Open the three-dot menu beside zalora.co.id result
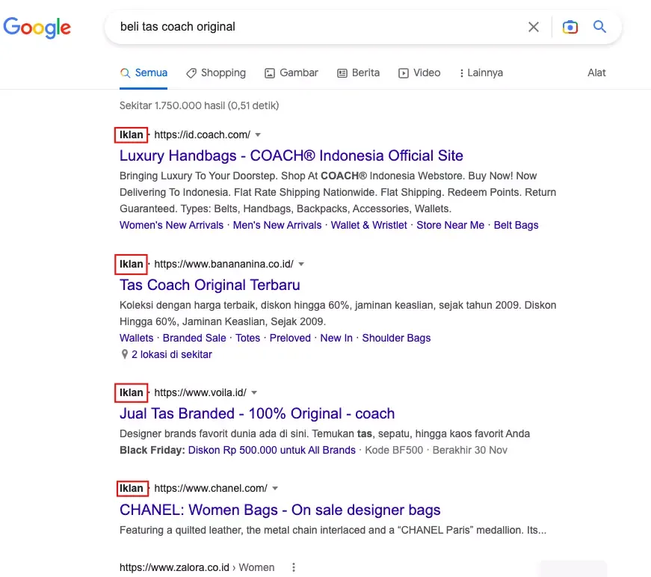Image resolution: width=651 pixels, height=577 pixels. pos(294,567)
